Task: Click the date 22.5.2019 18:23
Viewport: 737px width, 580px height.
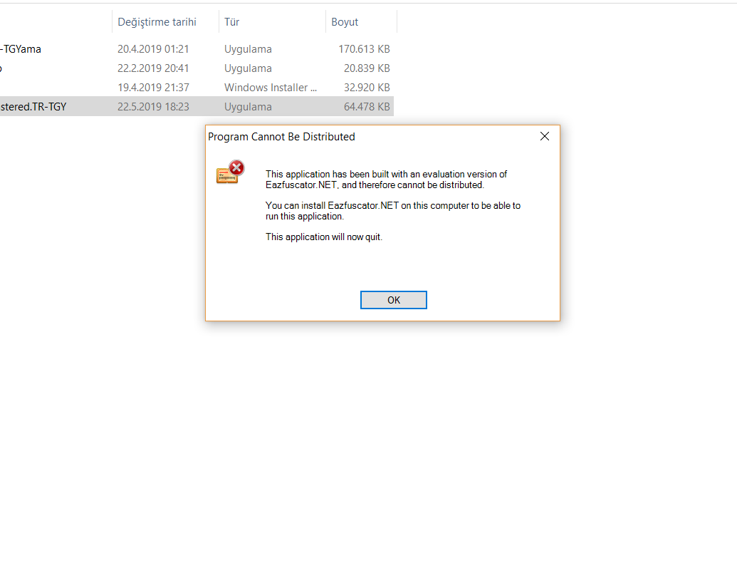Action: pyautogui.click(x=153, y=107)
